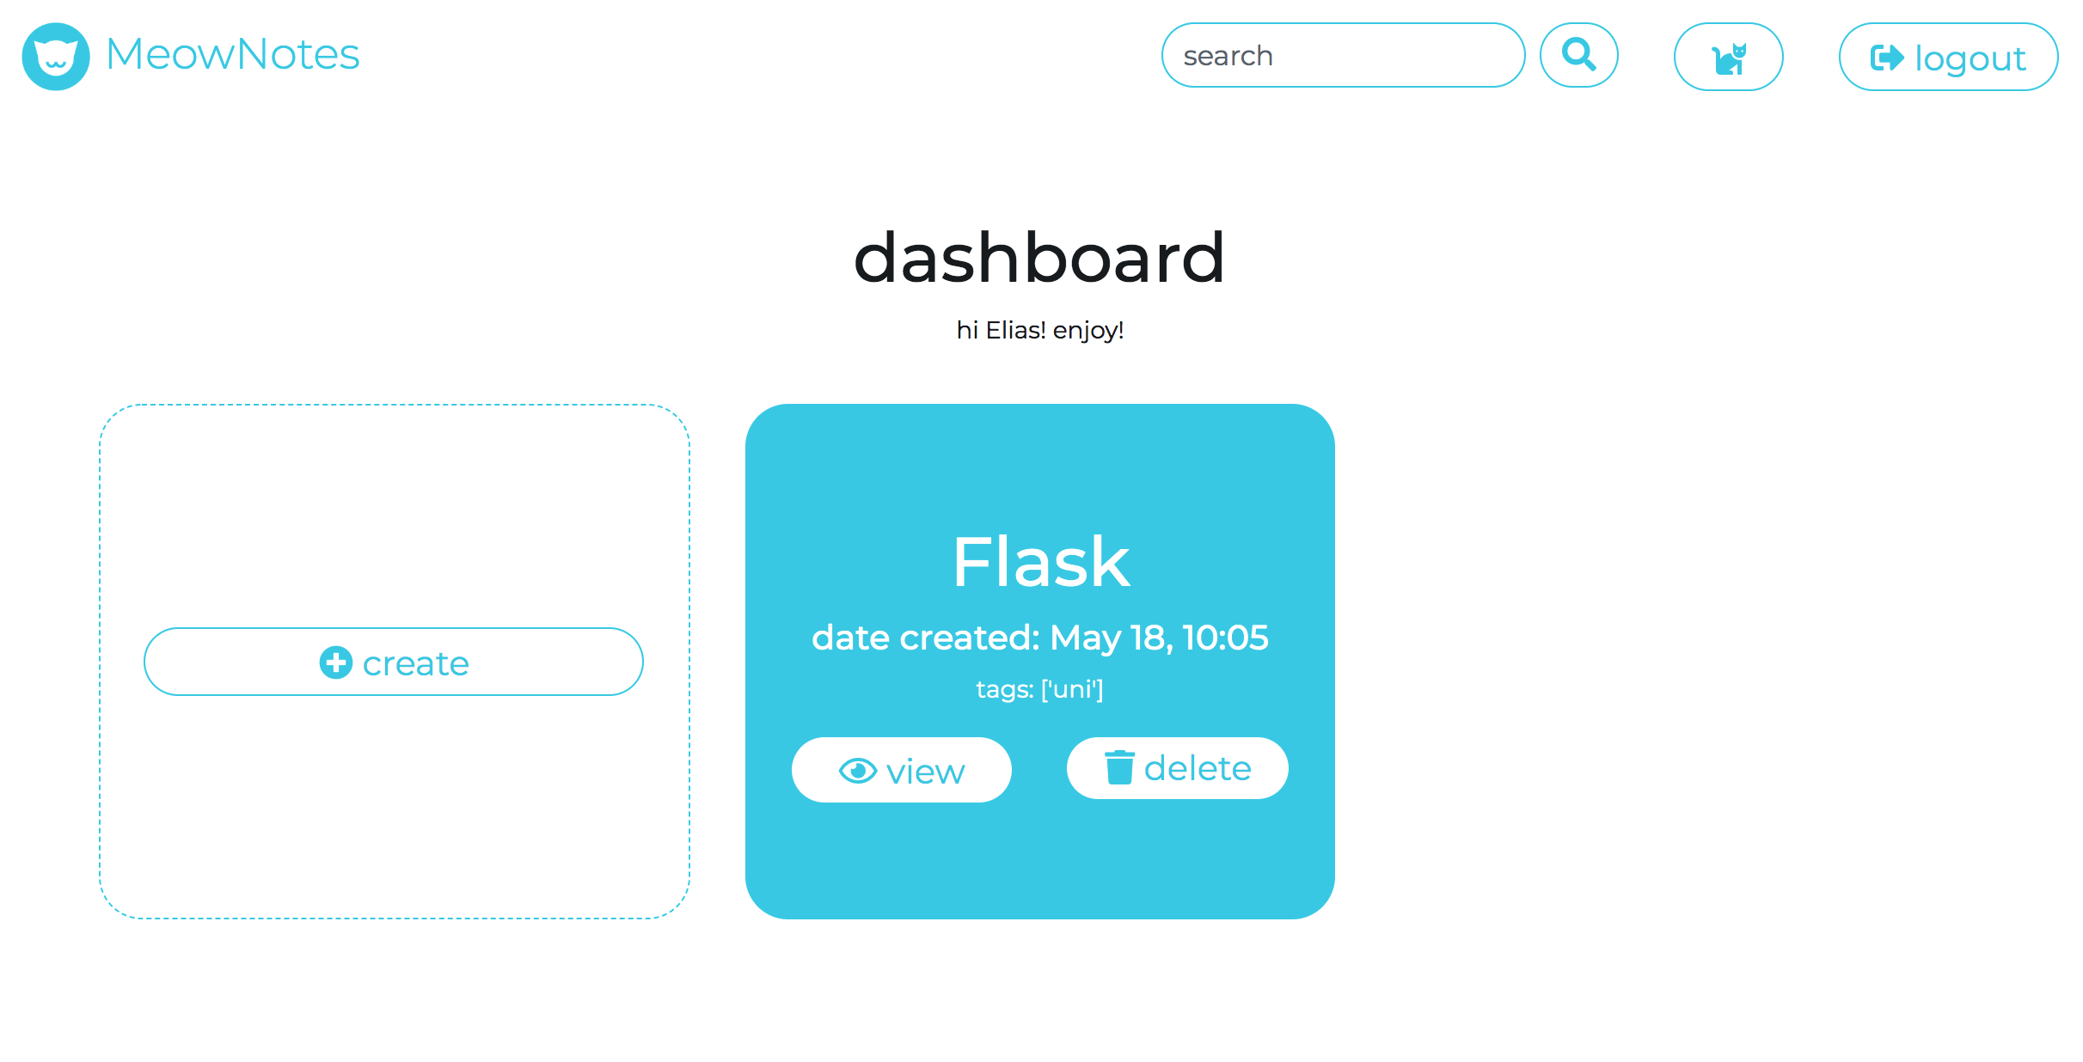Image resolution: width=2083 pixels, height=1062 pixels.
Task: Focus the search text field
Action: pyautogui.click(x=1341, y=56)
